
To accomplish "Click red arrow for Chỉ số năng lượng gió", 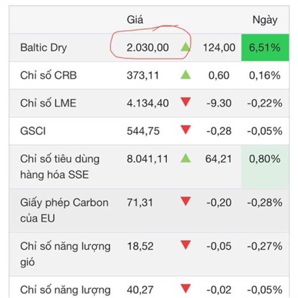I will [x=185, y=245].
